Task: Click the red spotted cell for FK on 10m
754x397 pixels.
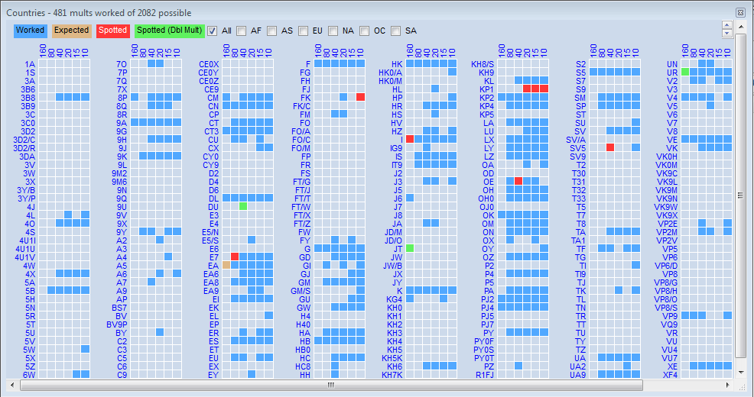Action: click(x=361, y=98)
